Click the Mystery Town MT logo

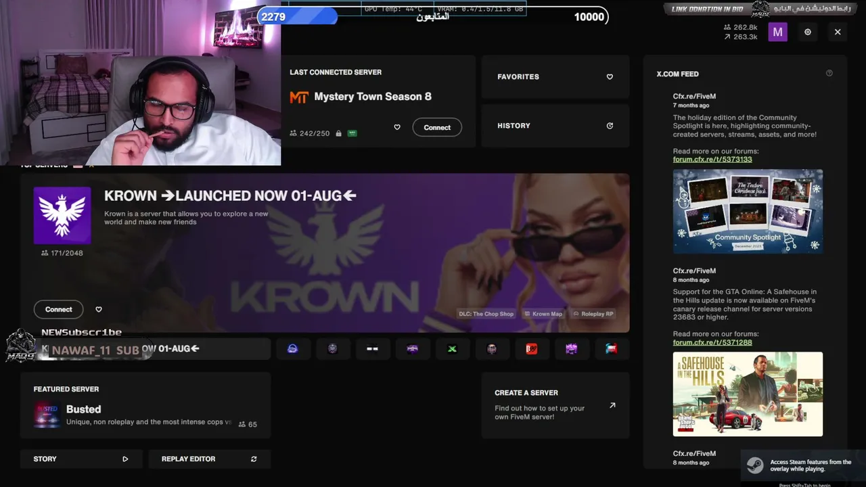(299, 97)
